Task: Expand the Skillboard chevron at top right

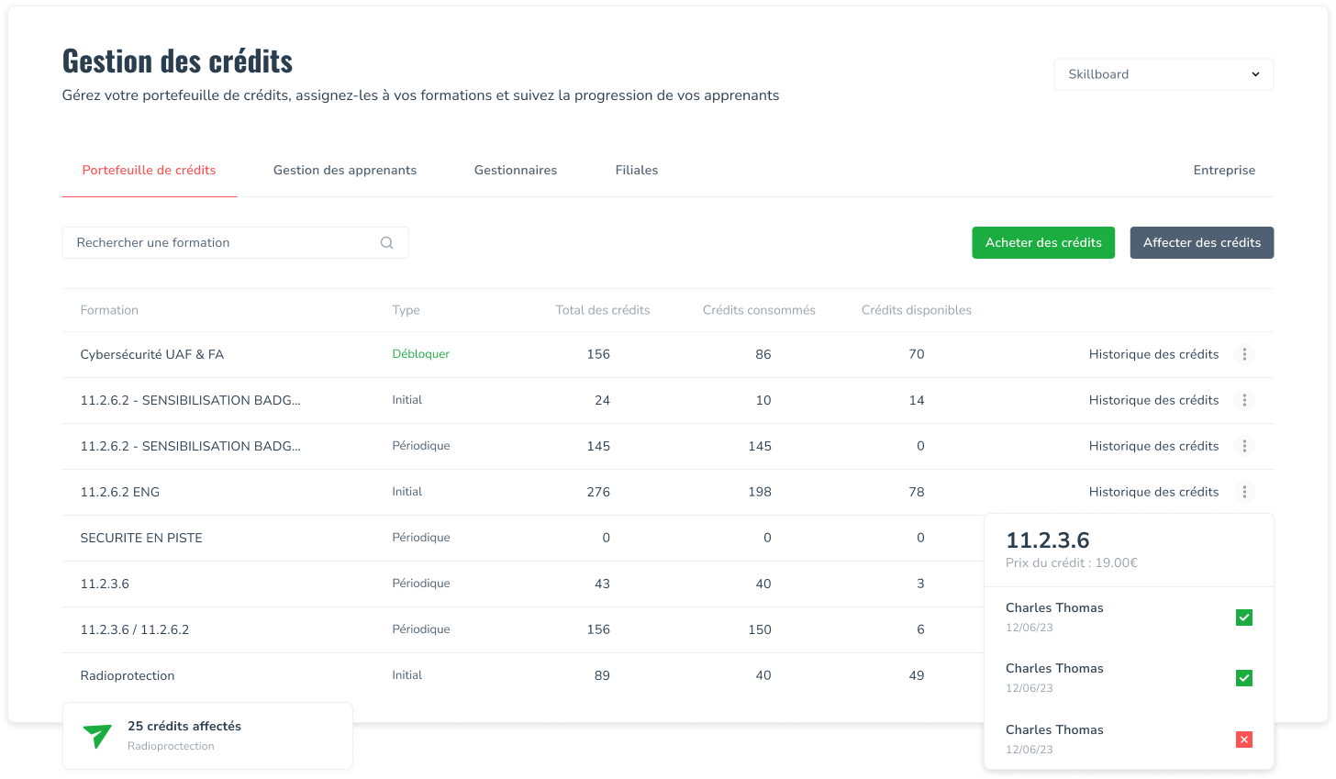Action: (1255, 74)
